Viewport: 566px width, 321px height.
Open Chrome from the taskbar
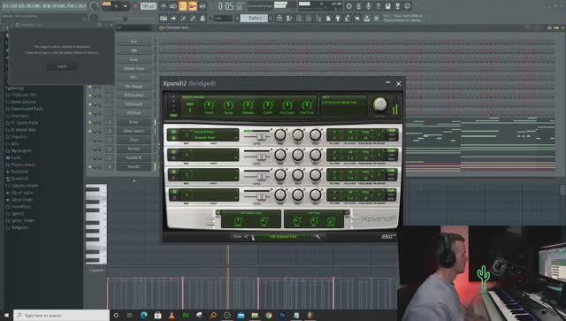pos(269,315)
